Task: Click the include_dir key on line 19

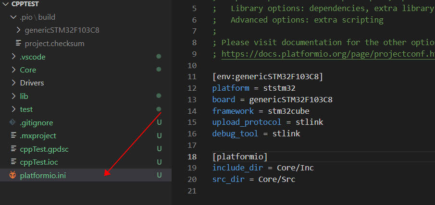Action: tap(237, 168)
